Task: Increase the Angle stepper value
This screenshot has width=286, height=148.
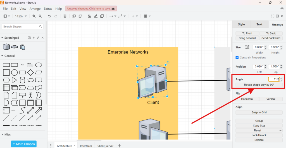Action: tap(281, 78)
